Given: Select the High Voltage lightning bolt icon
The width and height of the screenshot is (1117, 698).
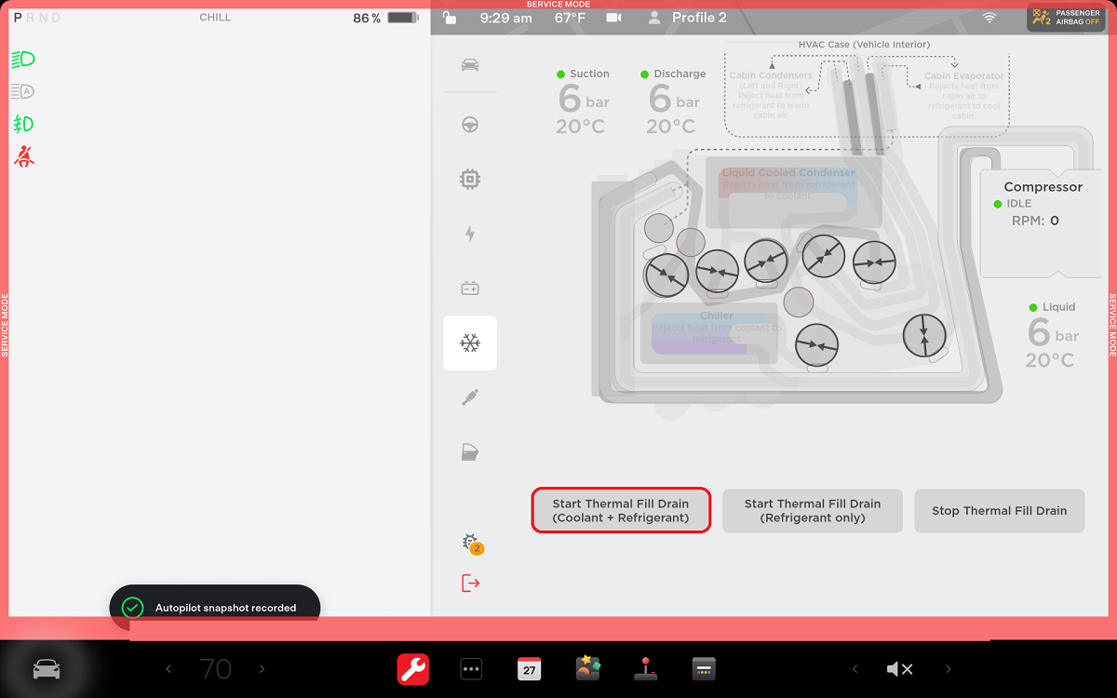Looking at the screenshot, I should coord(470,234).
